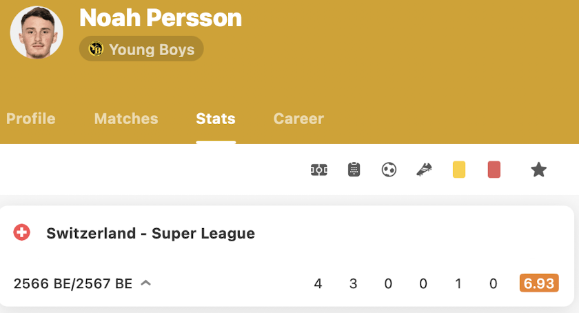Viewport: 579px width, 313px height.
Task: Collapse the 2566 BE/2567 BE season chevron
Action: (146, 283)
